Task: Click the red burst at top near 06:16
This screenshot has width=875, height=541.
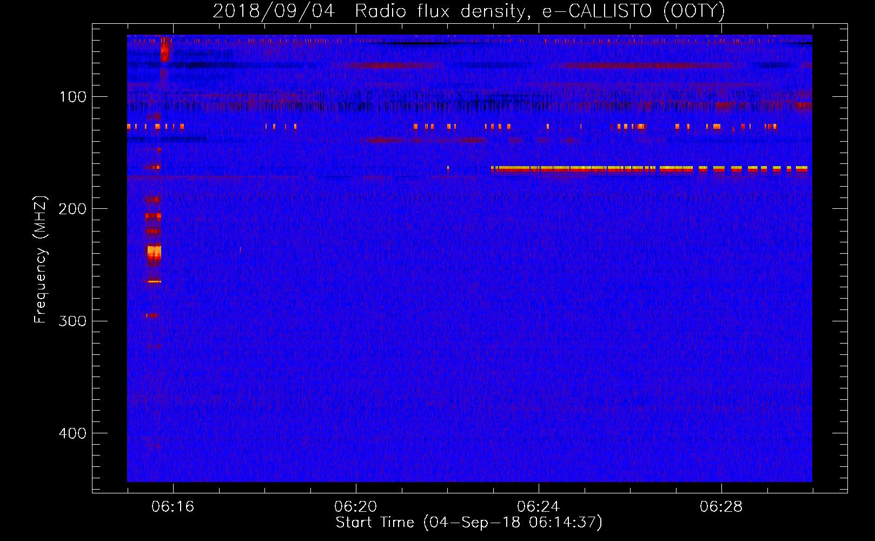Action: click(165, 50)
